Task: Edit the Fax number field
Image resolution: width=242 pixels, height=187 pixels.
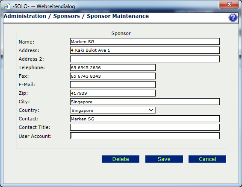Action: [113, 76]
